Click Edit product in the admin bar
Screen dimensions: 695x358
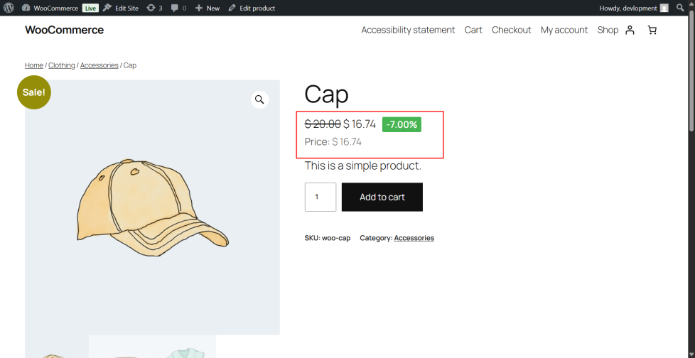pos(252,8)
